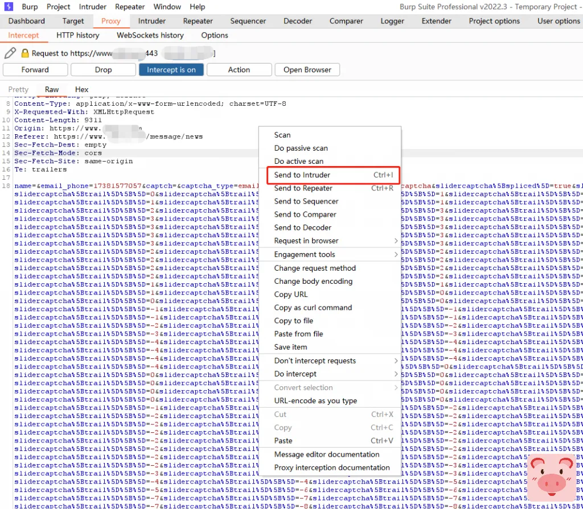Open the Help menu
Viewport: 583px width, 509px height.
[198, 7]
